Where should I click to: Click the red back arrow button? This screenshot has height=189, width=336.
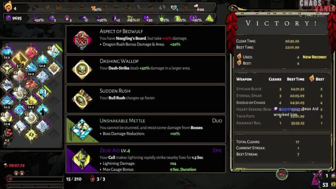point(282,174)
